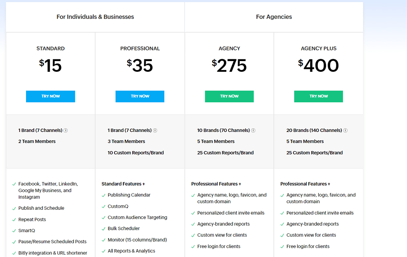This screenshot has height=257, width=407.
Task: Click "5 Team Members" under the $275 plan
Action: click(216, 141)
